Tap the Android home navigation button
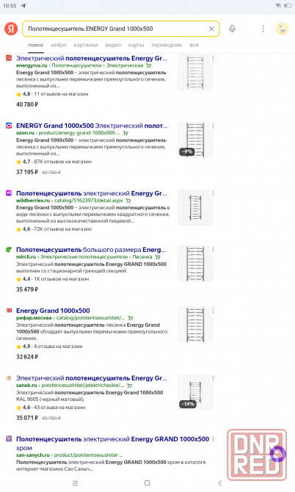295x492 pixels. tap(147, 483)
